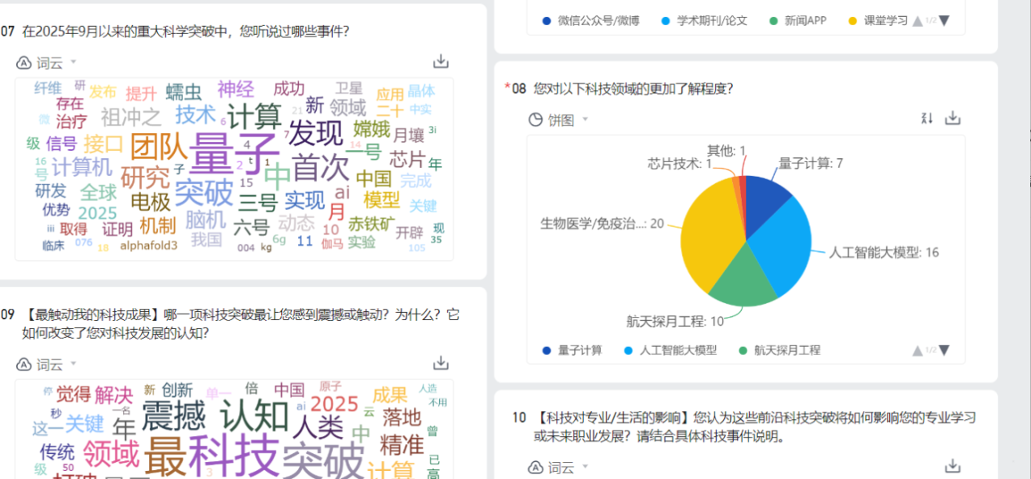1031x479 pixels.
Task: Select the yellow 生物医学 pie slice
Action: [x=706, y=235]
